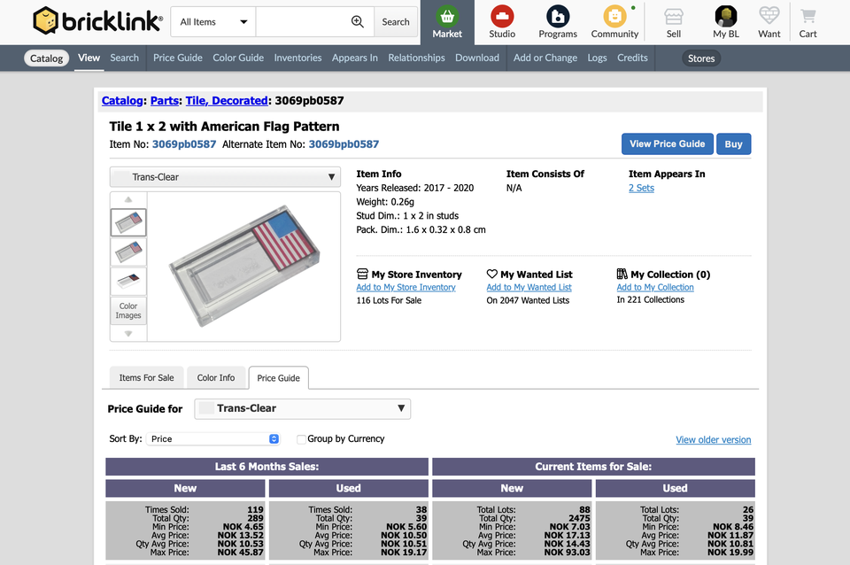Enable the Group by Currency checkbox
850x565 pixels.
[301, 439]
